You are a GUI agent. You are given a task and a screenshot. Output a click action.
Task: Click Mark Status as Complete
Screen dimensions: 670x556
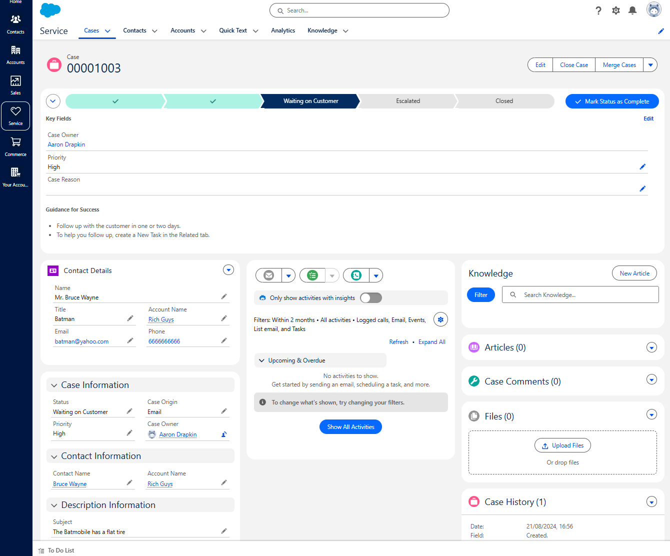tap(612, 101)
